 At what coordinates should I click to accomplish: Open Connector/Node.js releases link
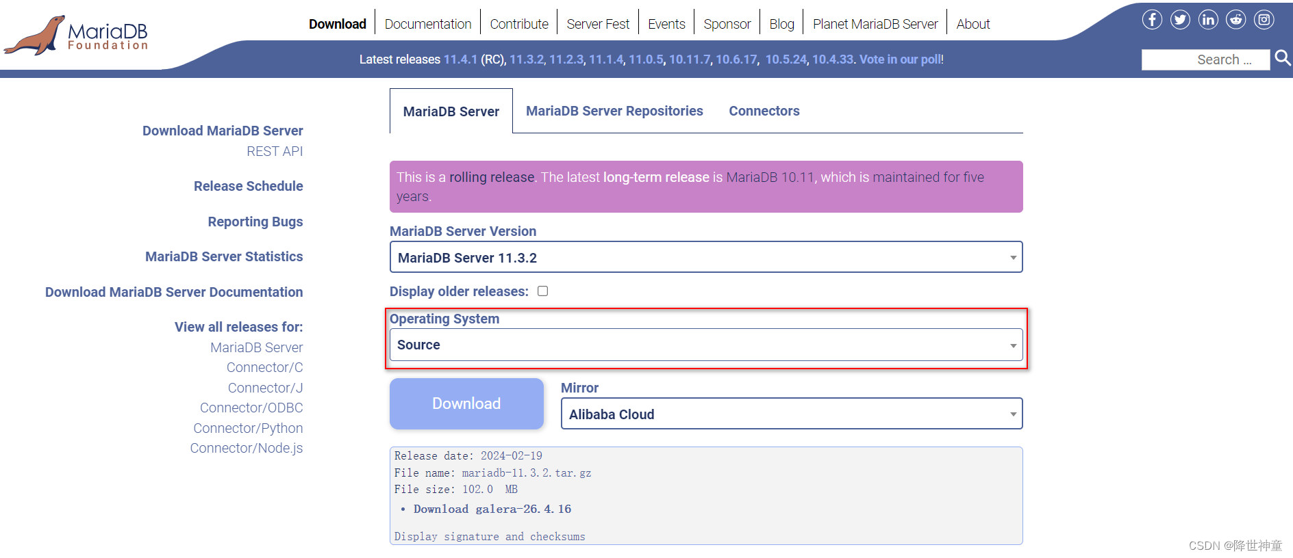pyautogui.click(x=247, y=448)
